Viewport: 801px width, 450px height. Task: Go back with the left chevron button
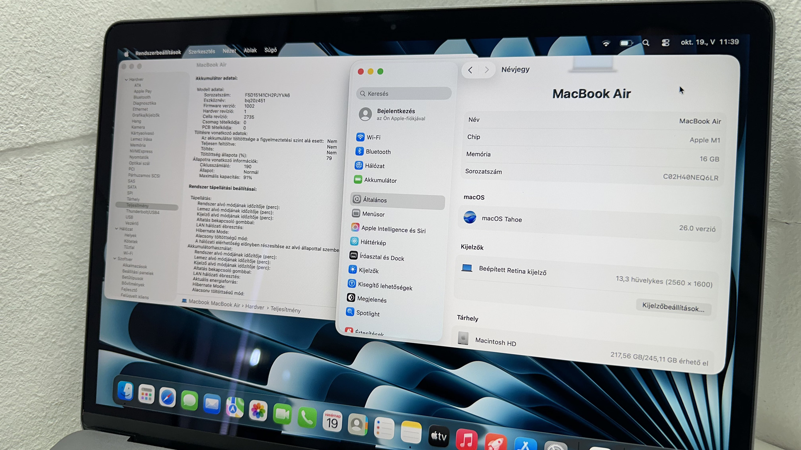pos(470,70)
